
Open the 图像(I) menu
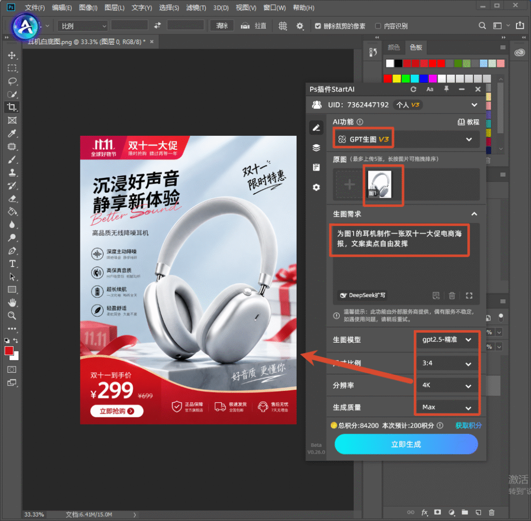click(88, 7)
